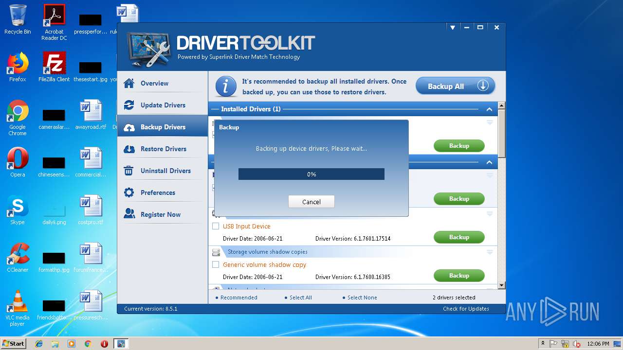Open Acrobat Reader DC desktop shortcut
The image size is (623, 350).
click(x=54, y=22)
